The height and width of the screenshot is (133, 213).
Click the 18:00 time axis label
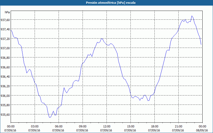(x=155, y=127)
